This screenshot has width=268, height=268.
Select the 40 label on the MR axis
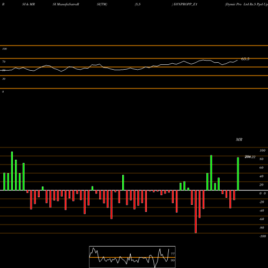(261, 176)
